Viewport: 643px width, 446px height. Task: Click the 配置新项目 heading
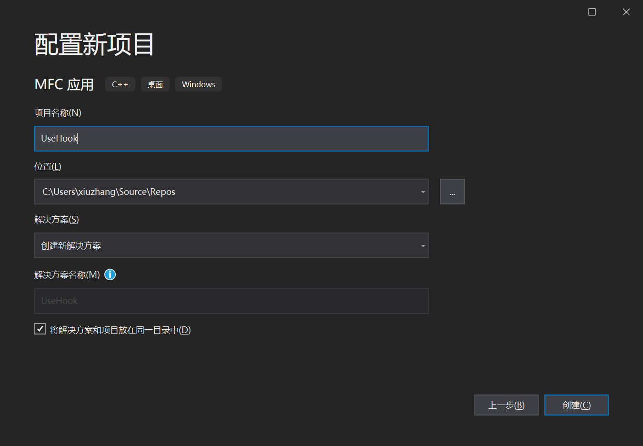(94, 45)
